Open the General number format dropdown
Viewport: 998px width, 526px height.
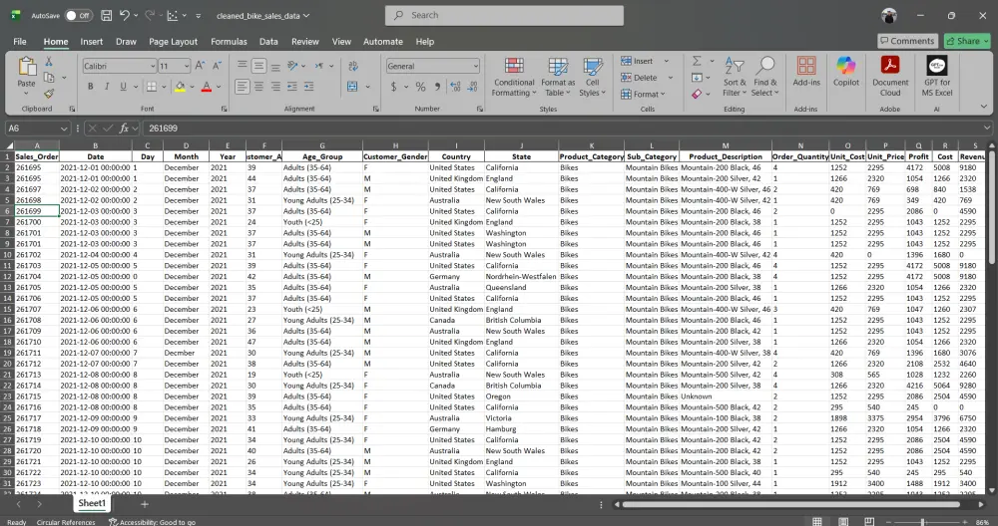coord(475,66)
